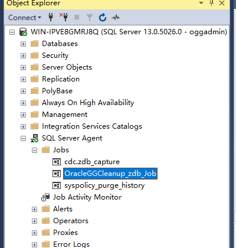Image resolution: width=236 pixels, height=248 pixels.
Task: Click the Alerts folder icon
Action: pyautogui.click(x=46, y=209)
